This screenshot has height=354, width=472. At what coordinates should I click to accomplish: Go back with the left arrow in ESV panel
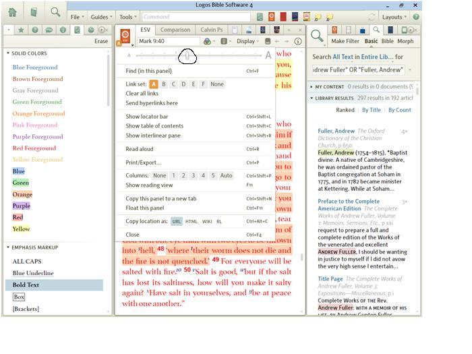pyautogui.click(x=277, y=41)
